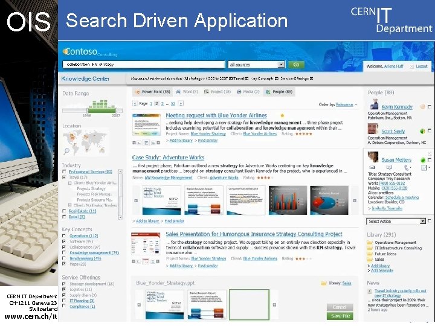Click the Save File button

tap(340, 316)
